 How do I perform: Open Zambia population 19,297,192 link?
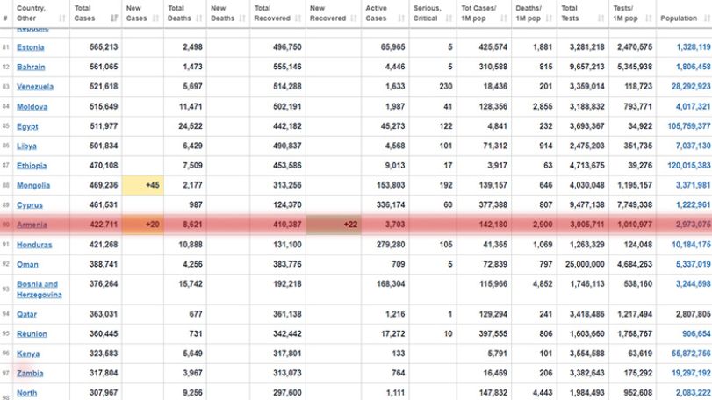[x=691, y=373]
